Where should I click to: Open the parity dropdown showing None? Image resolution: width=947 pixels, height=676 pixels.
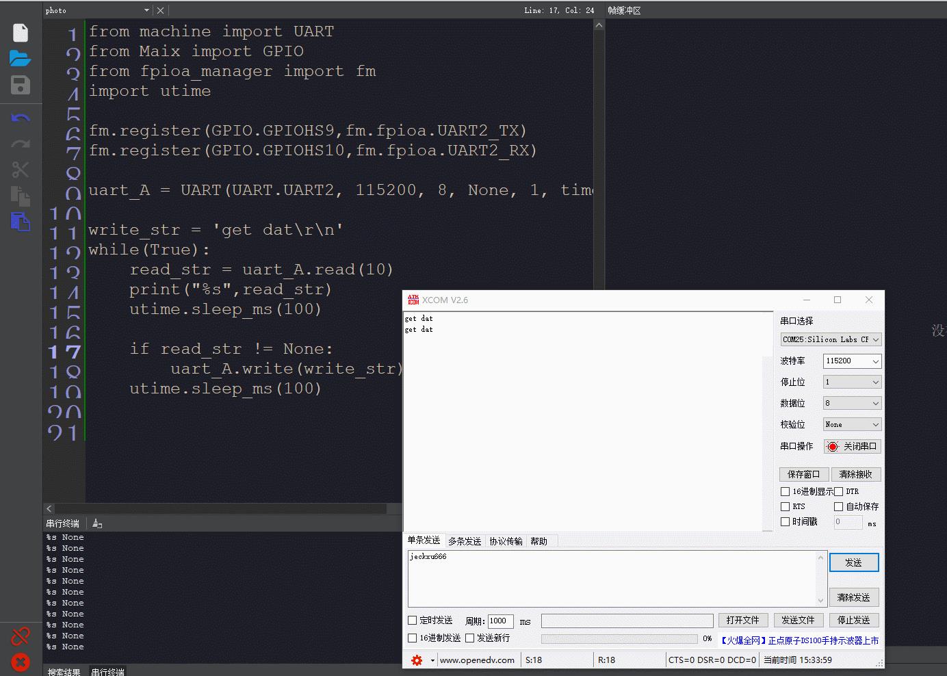852,424
